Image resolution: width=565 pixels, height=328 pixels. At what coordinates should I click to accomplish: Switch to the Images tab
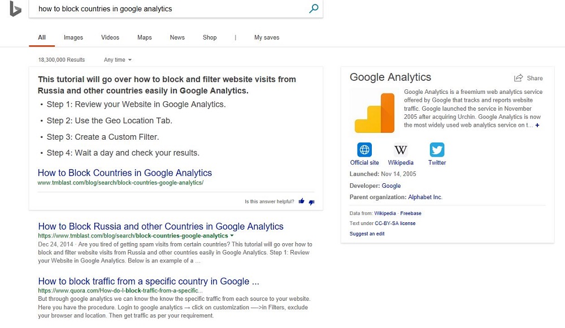click(x=73, y=37)
